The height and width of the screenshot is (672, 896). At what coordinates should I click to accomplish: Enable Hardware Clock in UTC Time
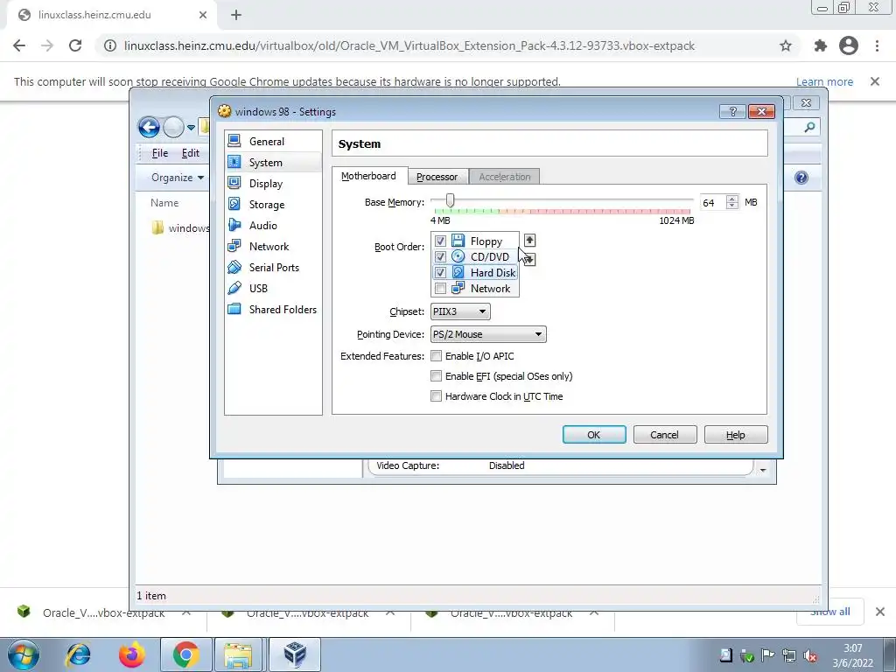tap(436, 396)
